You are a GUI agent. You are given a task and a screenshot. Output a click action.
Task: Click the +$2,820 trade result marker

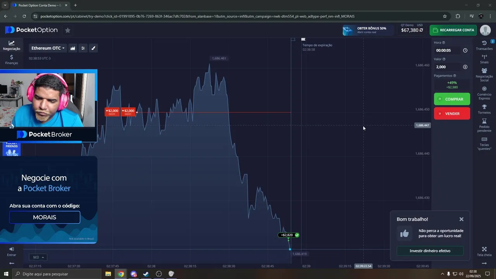(x=289, y=235)
